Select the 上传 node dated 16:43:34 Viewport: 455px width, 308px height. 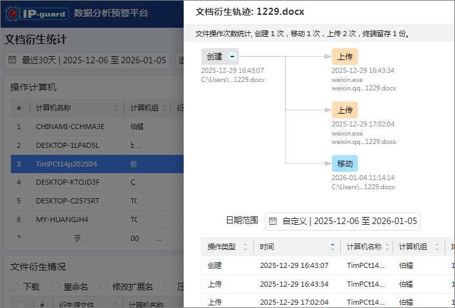click(345, 56)
